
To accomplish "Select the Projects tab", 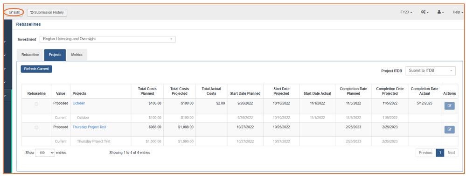I will tap(55, 55).
